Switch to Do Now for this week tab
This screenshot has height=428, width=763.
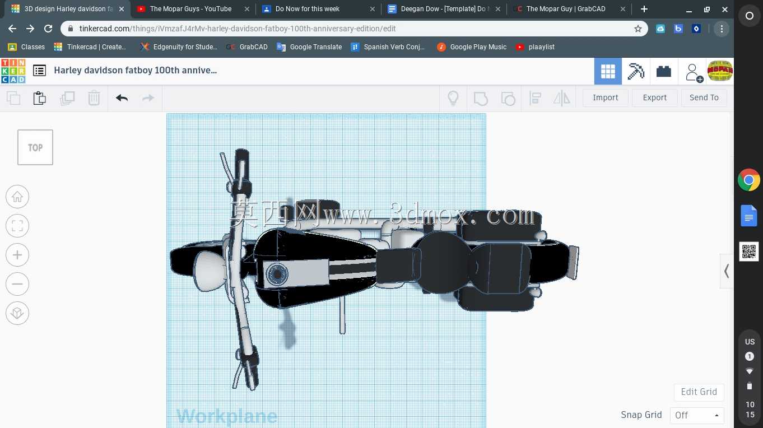click(319, 9)
